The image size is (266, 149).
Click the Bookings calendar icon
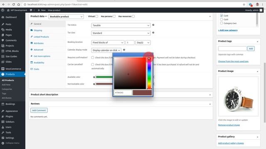3,104
